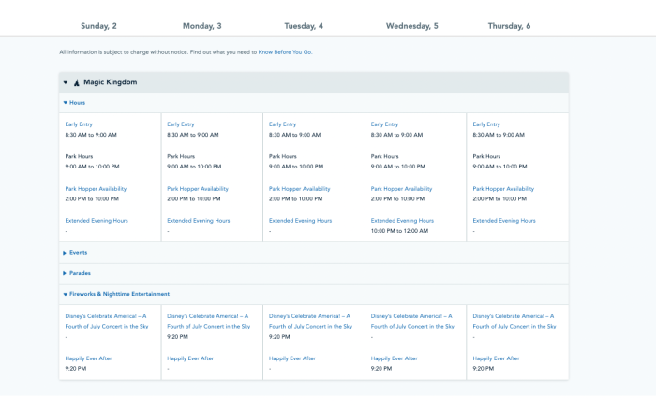Screen dimensions: 656x409
Task: Go to the Thursday, 6 tab
Action: tap(509, 26)
